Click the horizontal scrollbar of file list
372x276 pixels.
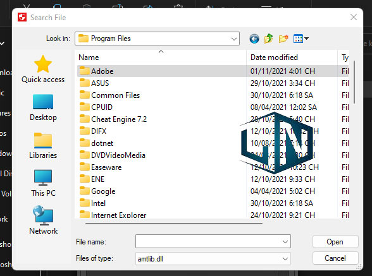point(174,223)
